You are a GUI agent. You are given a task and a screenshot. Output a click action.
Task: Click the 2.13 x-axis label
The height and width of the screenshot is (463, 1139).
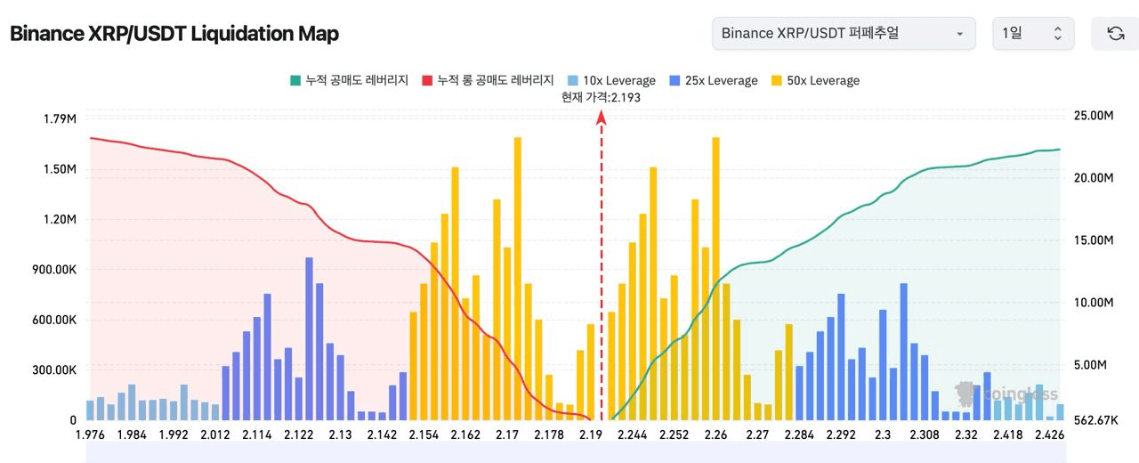341,435
